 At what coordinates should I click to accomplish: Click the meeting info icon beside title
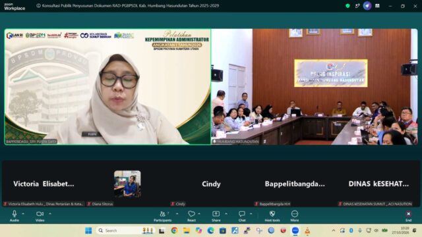(38, 6)
